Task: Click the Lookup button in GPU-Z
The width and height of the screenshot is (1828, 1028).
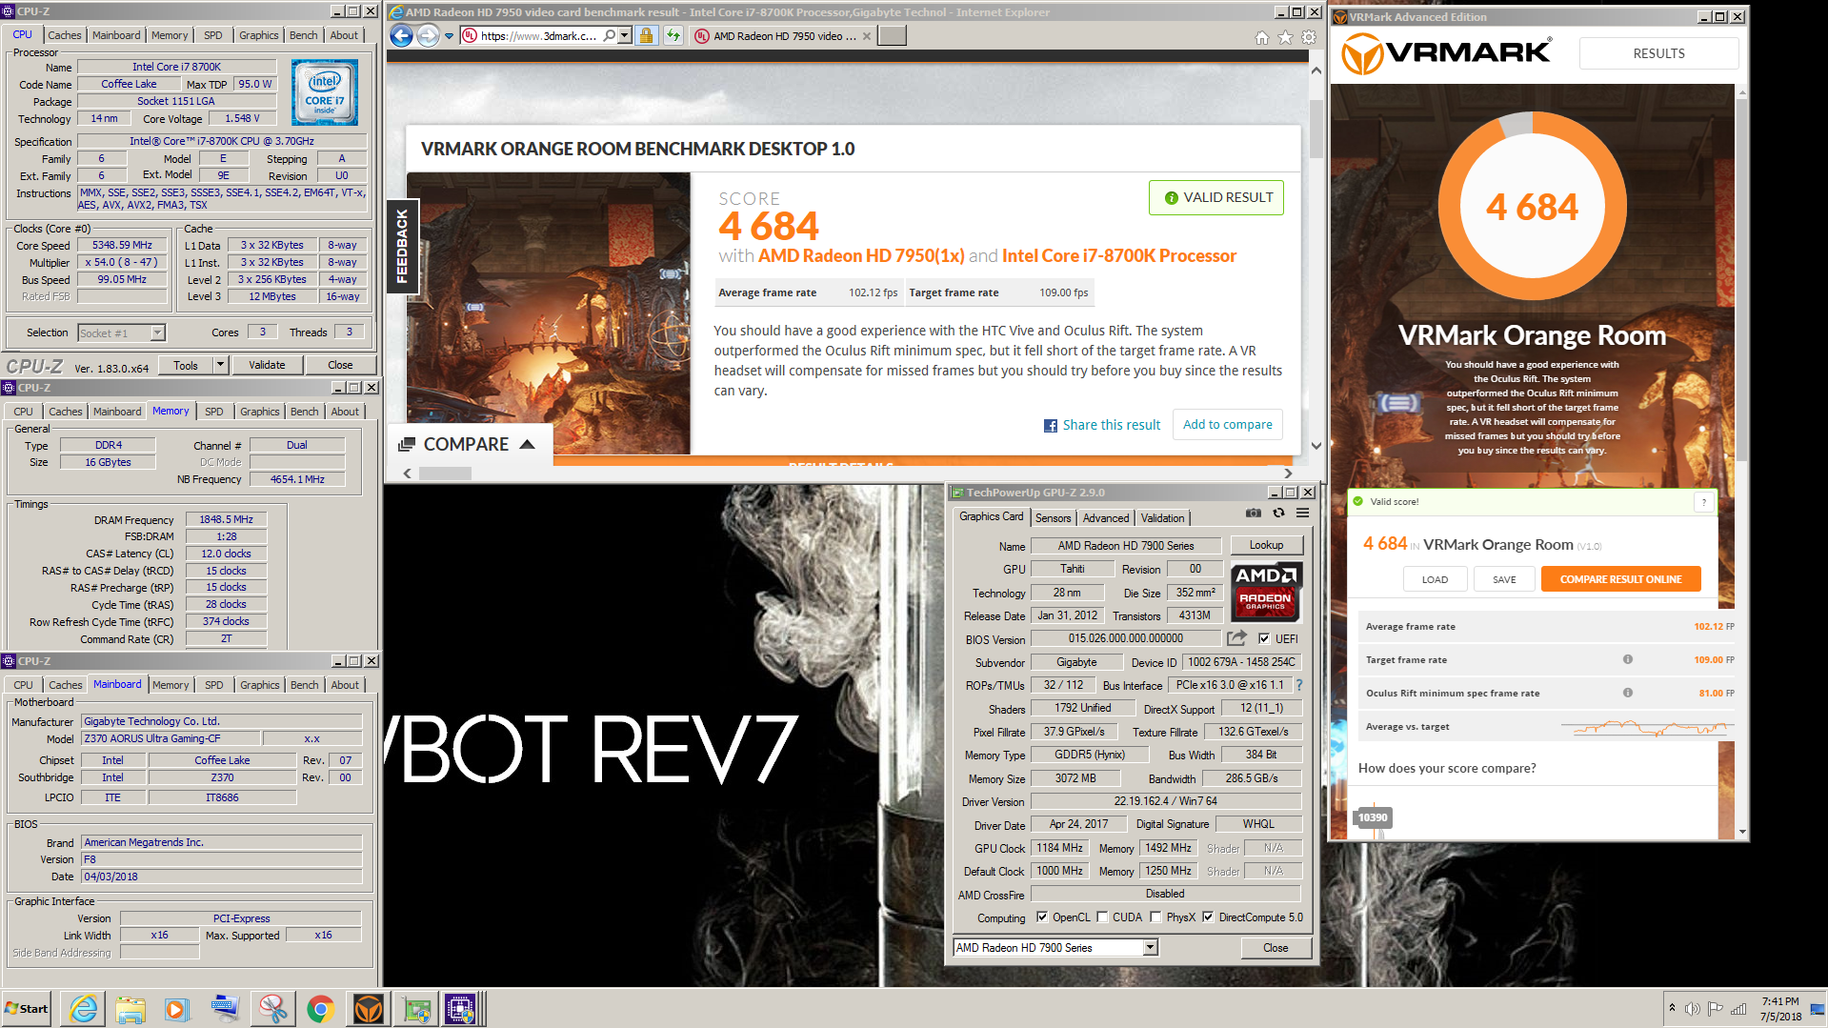Action: pos(1266,545)
